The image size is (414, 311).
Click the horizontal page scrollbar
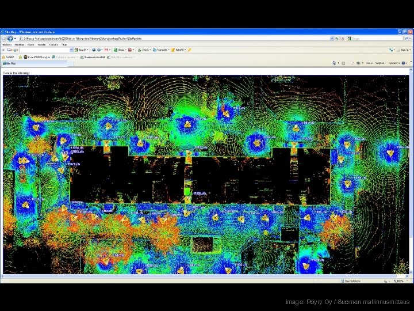pos(205,276)
